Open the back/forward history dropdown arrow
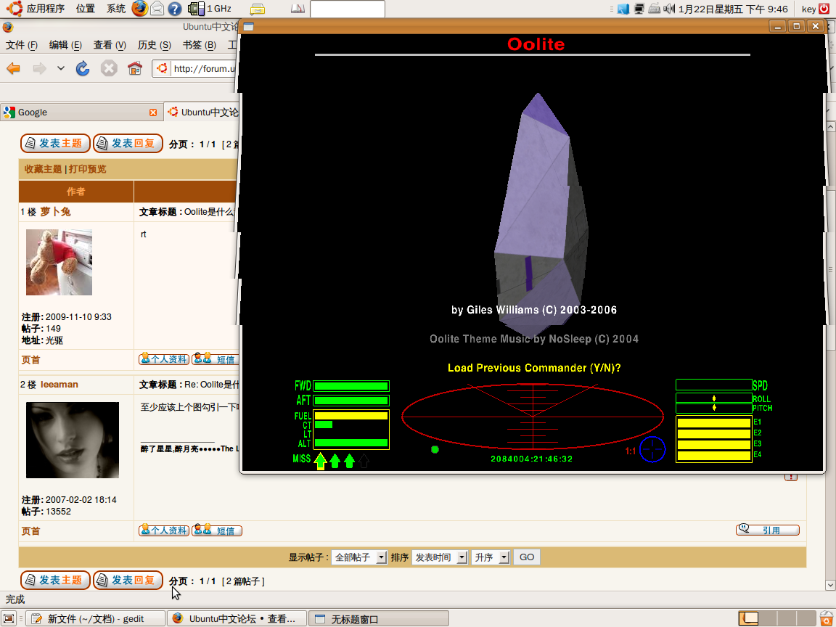This screenshot has width=836, height=627. coord(61,68)
